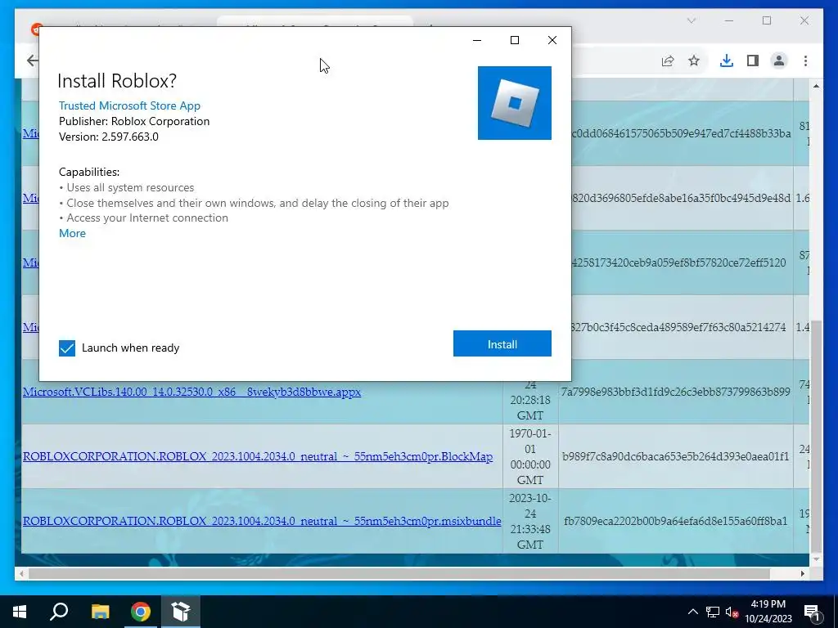Select App Installer taskbar icon
838x628 pixels.
[181, 612]
